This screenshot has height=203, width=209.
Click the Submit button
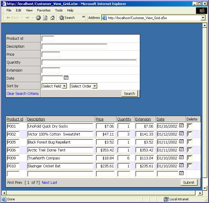(189, 182)
